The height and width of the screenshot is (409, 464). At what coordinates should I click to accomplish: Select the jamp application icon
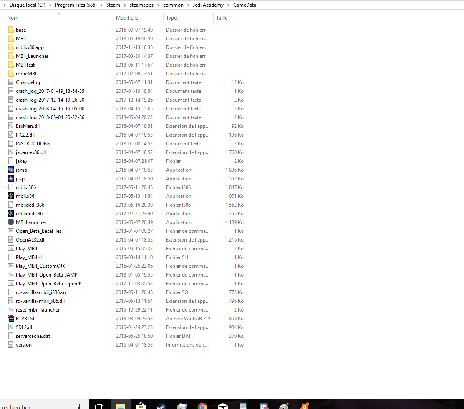click(11, 170)
